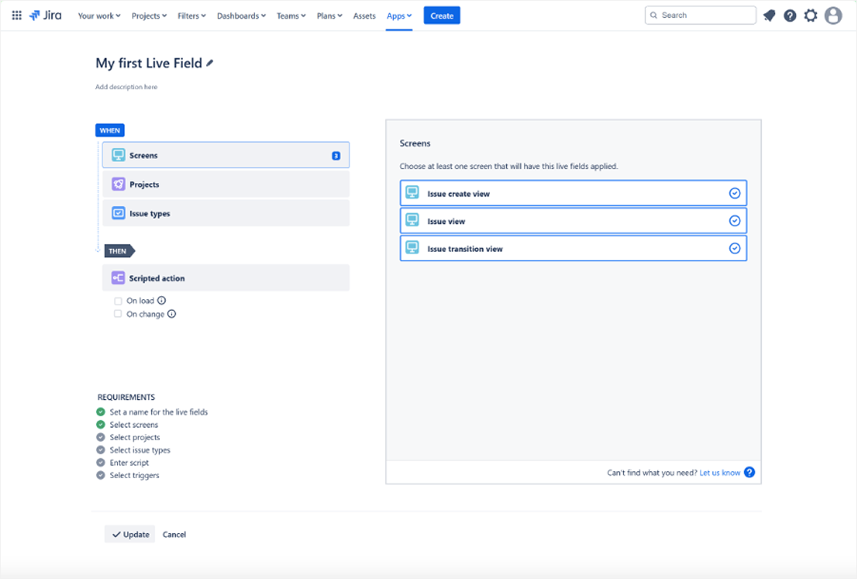Enable the On load checkbox
This screenshot has width=857, height=579.
(117, 301)
